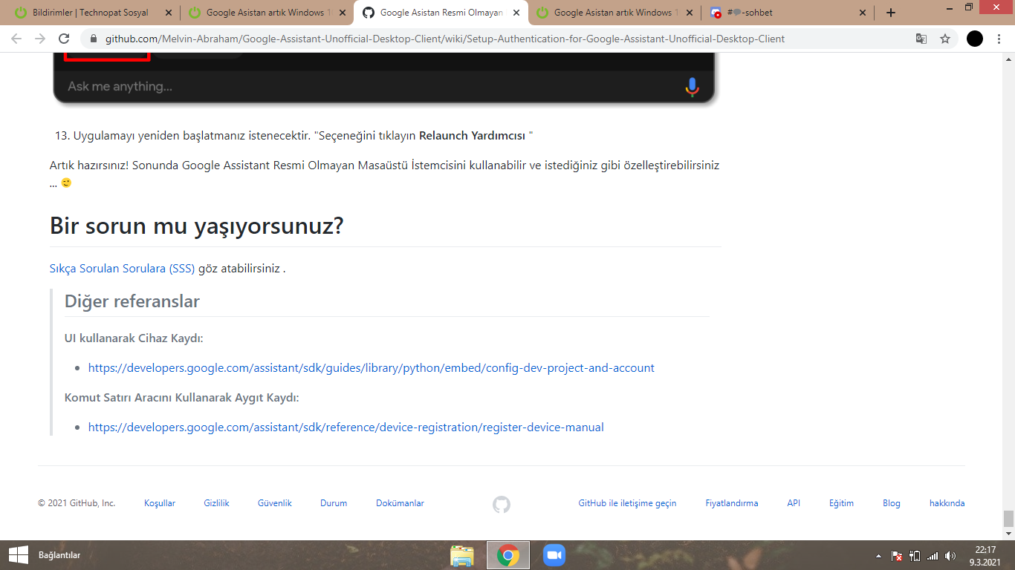This screenshot has width=1015, height=570.
Task: Open the Google Translate page icon
Action: coord(921,39)
